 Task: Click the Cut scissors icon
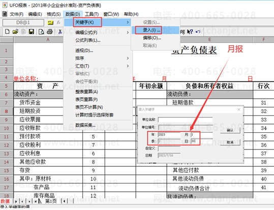[60, 32]
